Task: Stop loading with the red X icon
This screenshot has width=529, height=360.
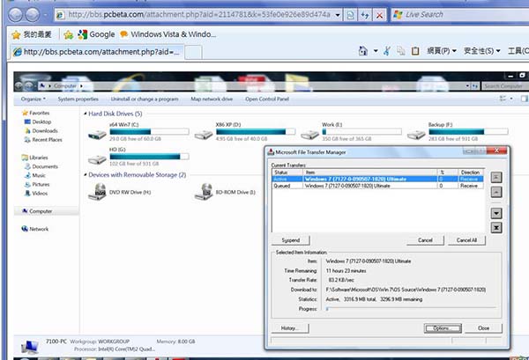Action: [x=379, y=15]
